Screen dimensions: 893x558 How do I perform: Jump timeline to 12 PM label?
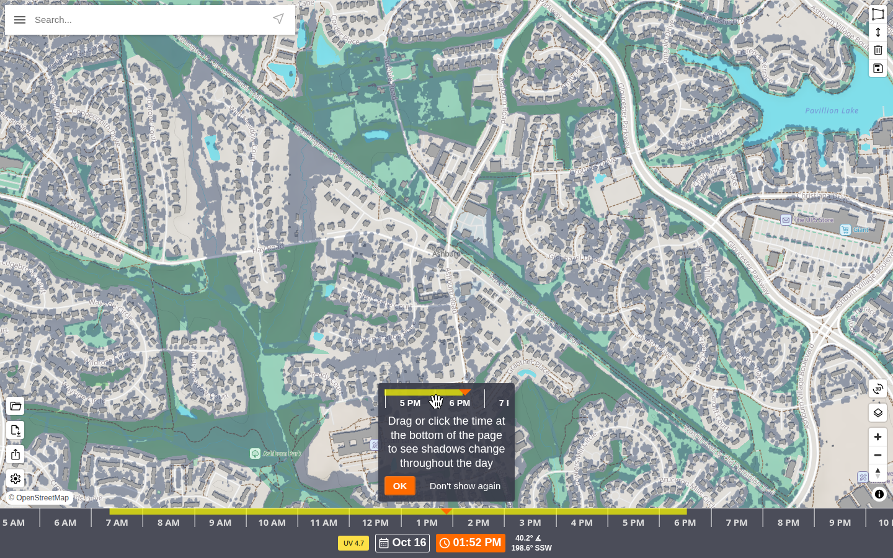click(375, 523)
